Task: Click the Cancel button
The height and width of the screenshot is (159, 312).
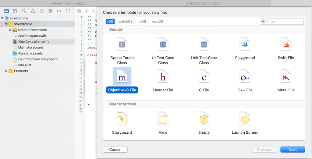Action: pyautogui.click(x=115, y=150)
